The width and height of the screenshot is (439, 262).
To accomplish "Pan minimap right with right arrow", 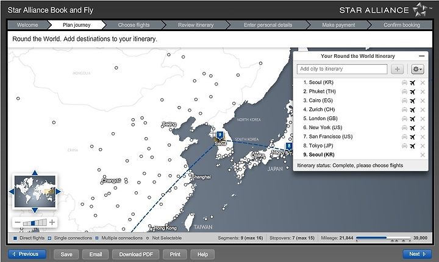I will (59, 191).
